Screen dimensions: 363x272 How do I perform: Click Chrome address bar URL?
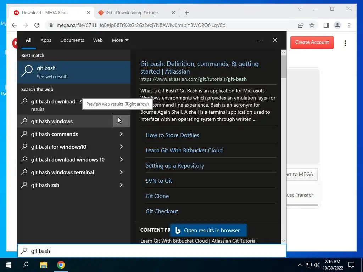click(x=141, y=25)
